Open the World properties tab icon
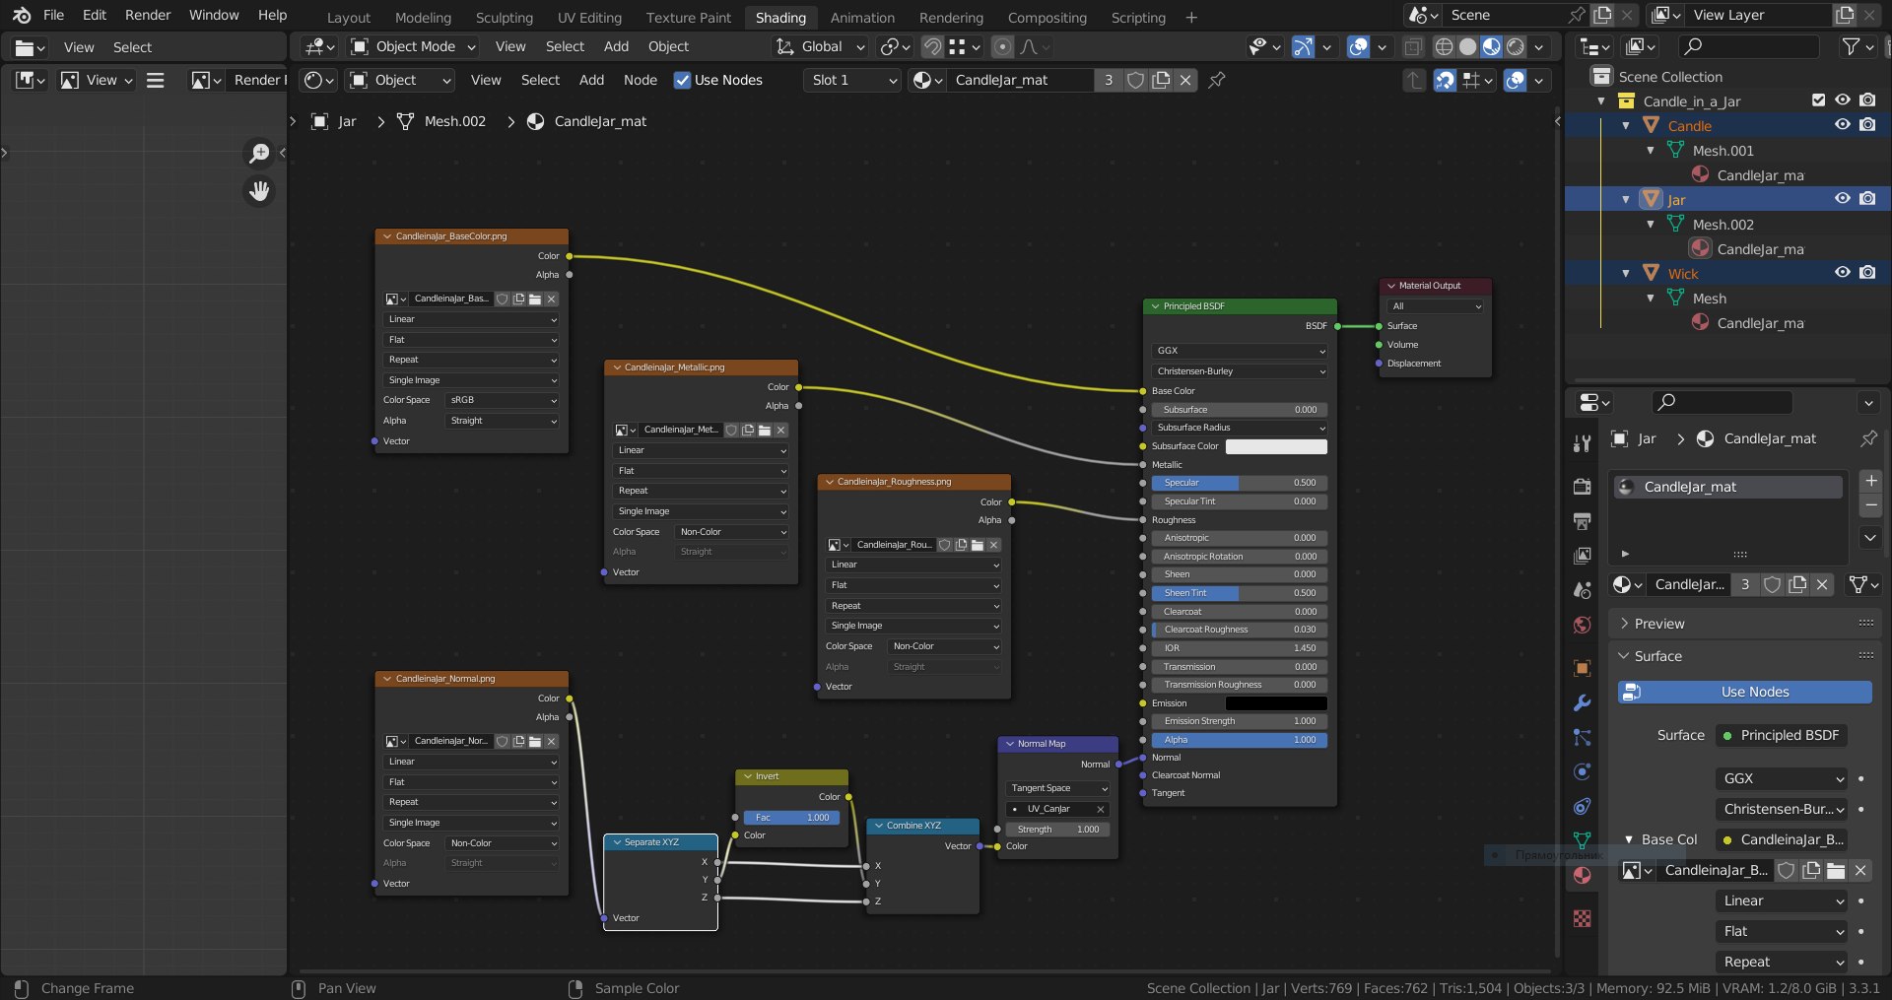1892x1000 pixels. (1582, 625)
